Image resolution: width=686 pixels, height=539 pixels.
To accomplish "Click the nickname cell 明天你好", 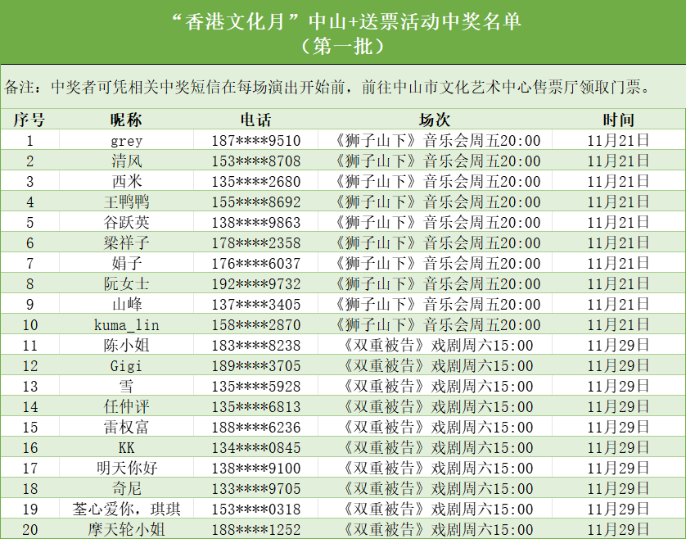I will click(x=126, y=468).
